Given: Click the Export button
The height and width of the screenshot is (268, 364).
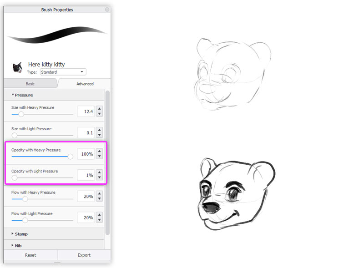Looking at the screenshot, I should point(84,255).
